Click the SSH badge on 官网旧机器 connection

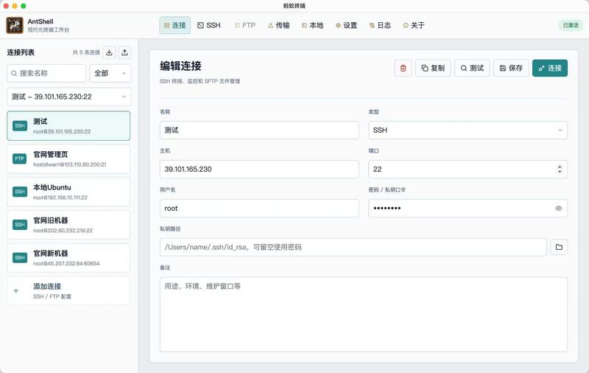tap(20, 225)
